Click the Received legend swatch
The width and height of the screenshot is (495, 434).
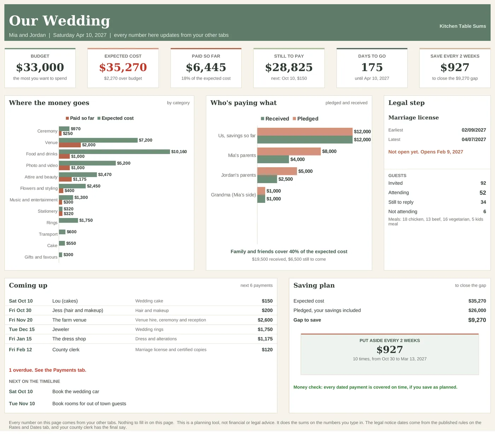coord(262,119)
